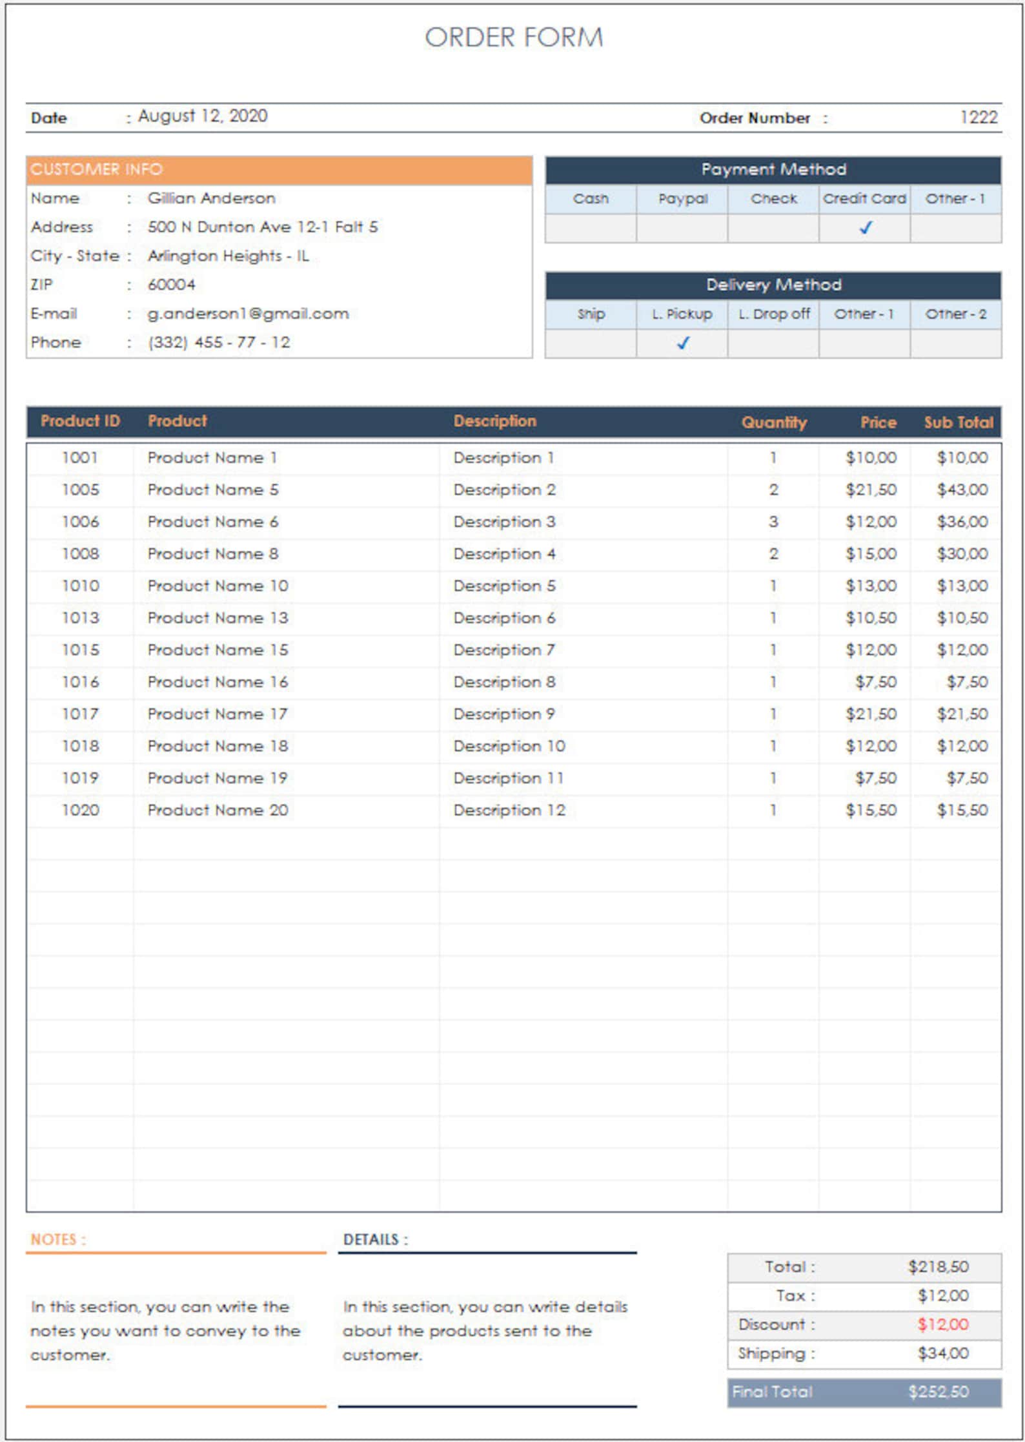1025x1442 pixels.
Task: Click the customer name Gillian Anderson
Action: pos(211,198)
